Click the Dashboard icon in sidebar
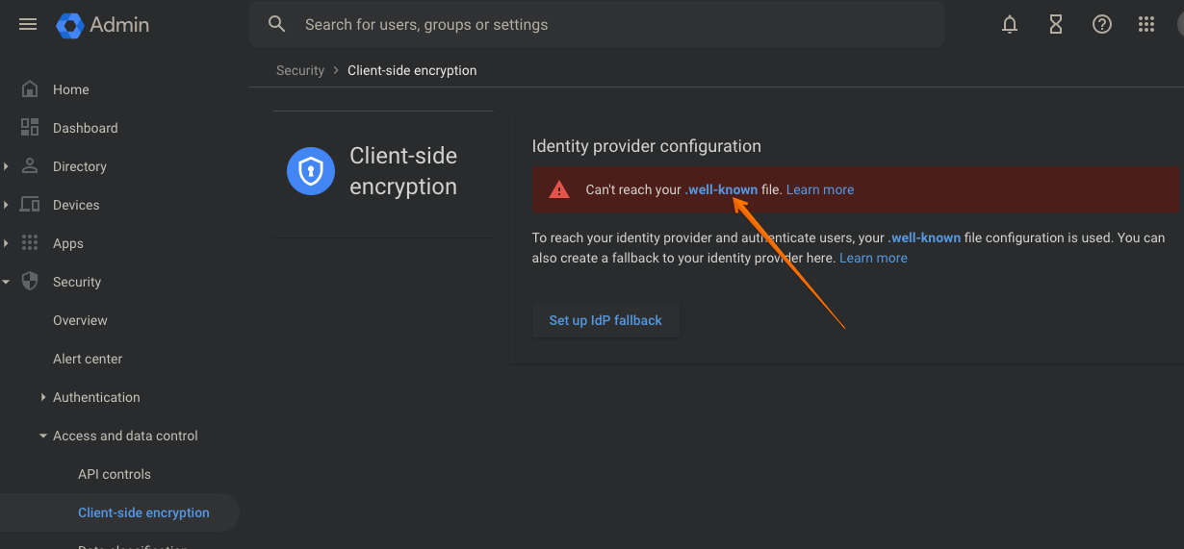 [x=30, y=128]
